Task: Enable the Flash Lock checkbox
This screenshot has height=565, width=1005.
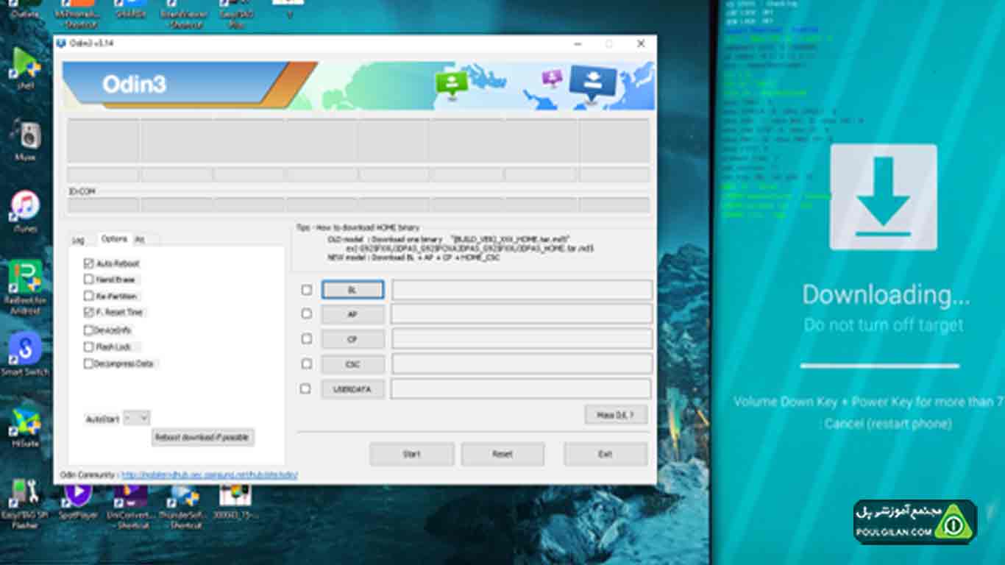Action: pos(89,347)
